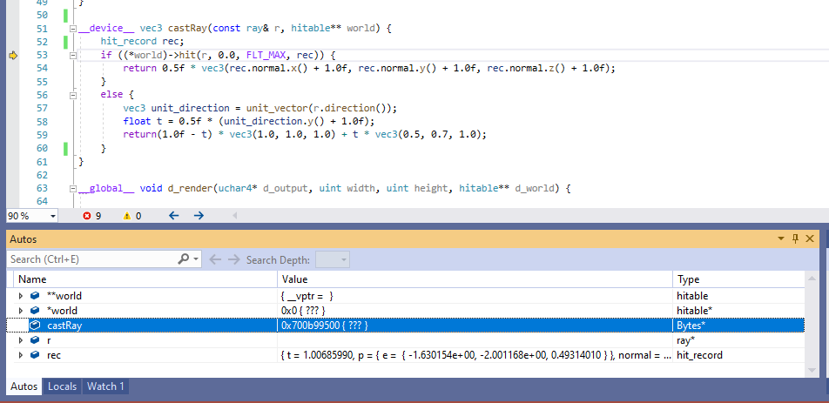
Task: Click the hitable* type cell
Action: (695, 311)
